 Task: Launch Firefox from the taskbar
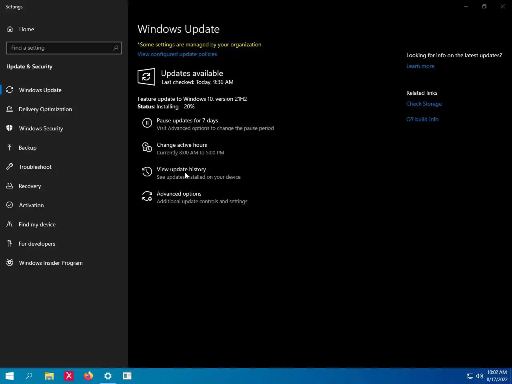tap(88, 376)
